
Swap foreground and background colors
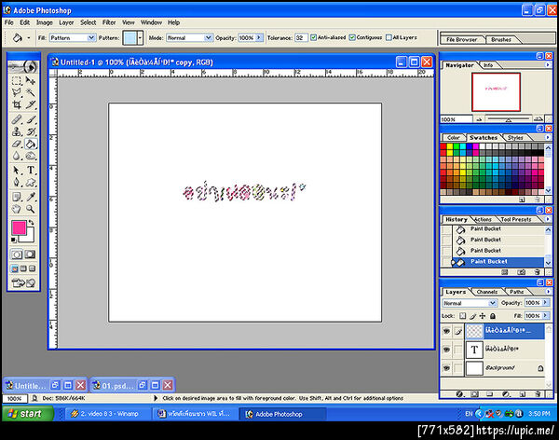pyautogui.click(x=32, y=222)
